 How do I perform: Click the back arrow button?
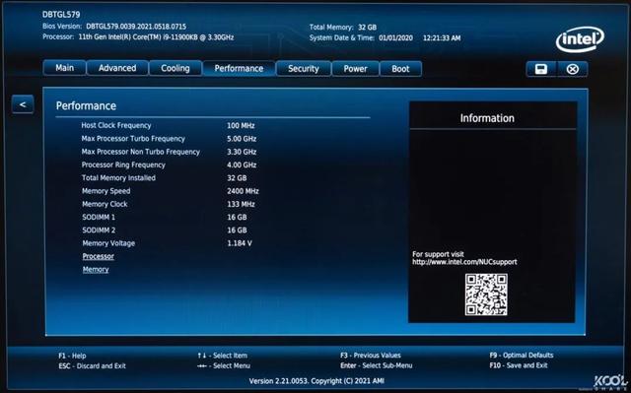(23, 104)
